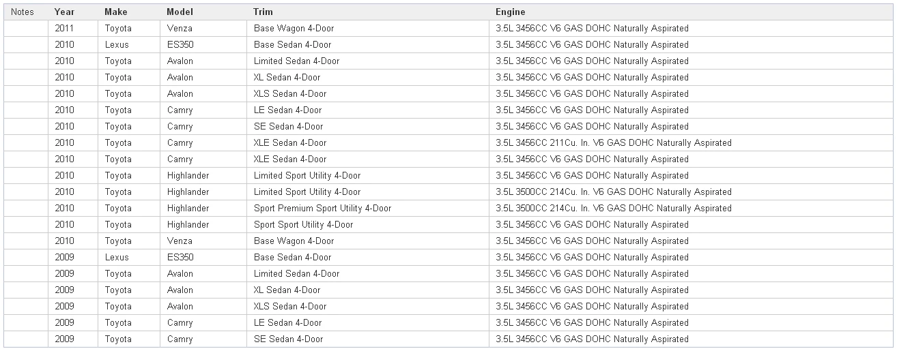Click the Engine column header
This screenshot has height=351, width=897.
[510, 12]
